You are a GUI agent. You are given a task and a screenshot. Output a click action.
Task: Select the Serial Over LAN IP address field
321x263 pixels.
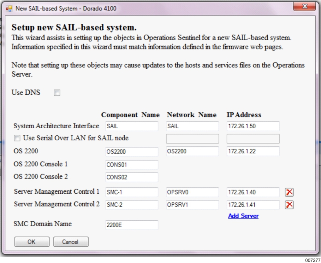253,139
